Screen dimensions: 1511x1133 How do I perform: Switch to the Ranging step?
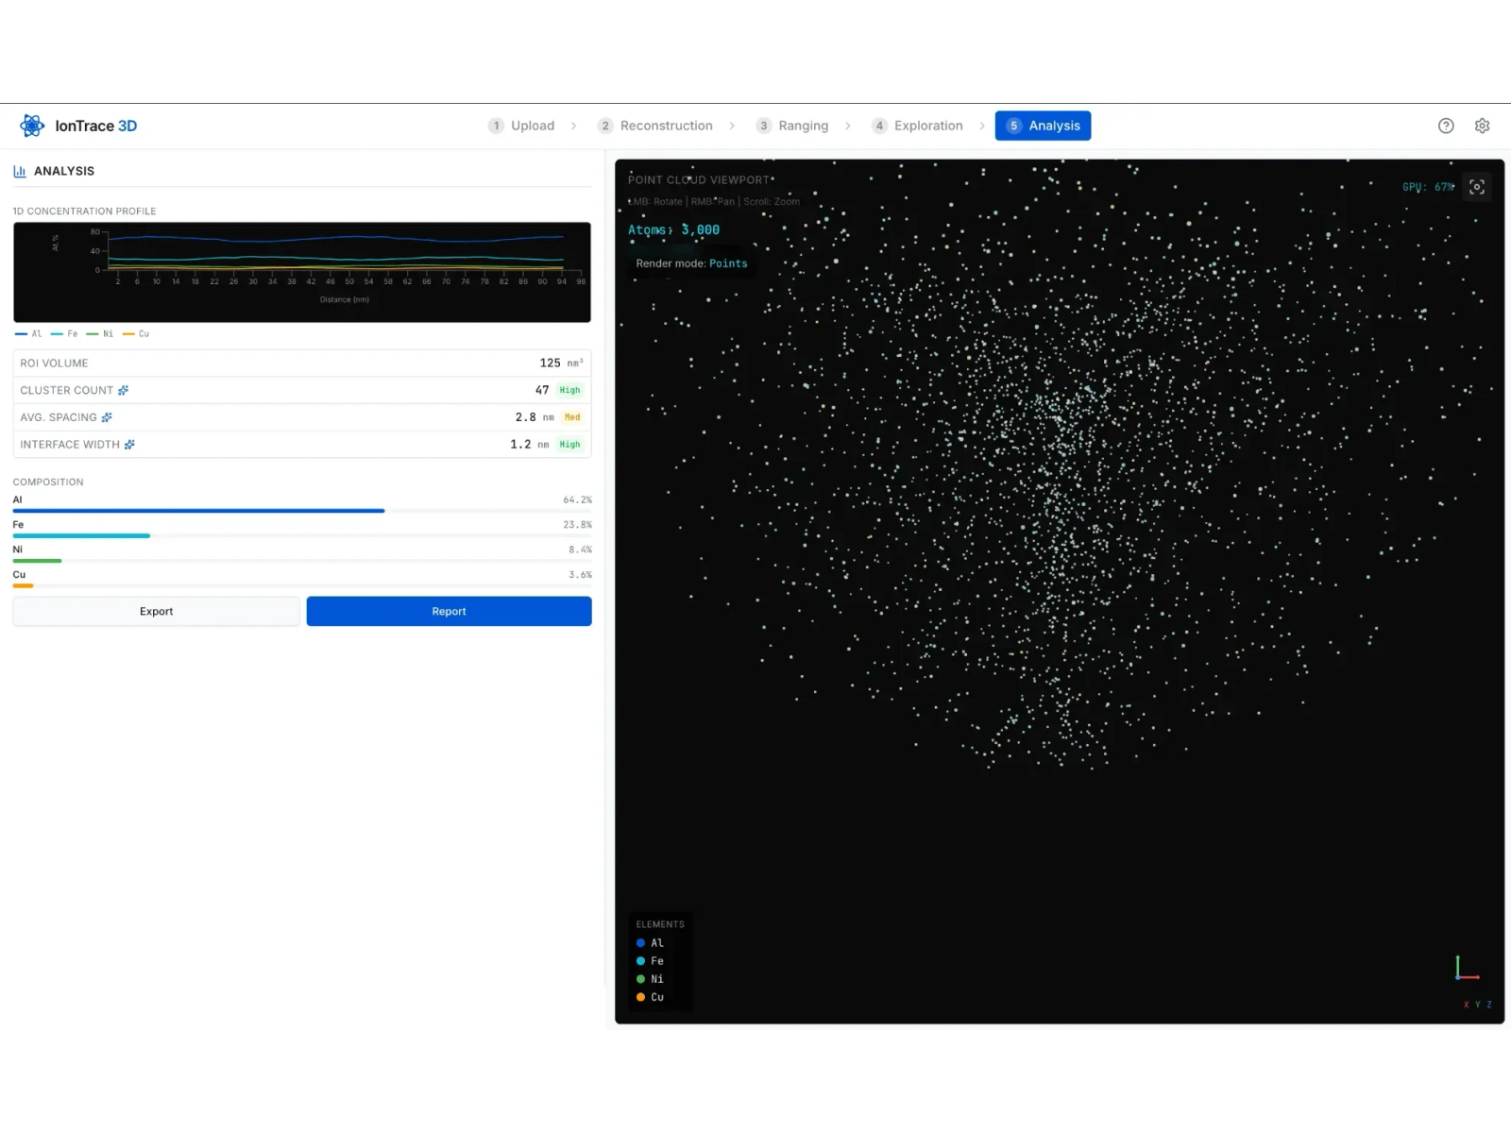click(x=793, y=126)
